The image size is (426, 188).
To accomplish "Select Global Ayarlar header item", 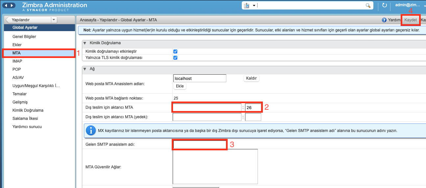I will pyautogui.click(x=39, y=28).
